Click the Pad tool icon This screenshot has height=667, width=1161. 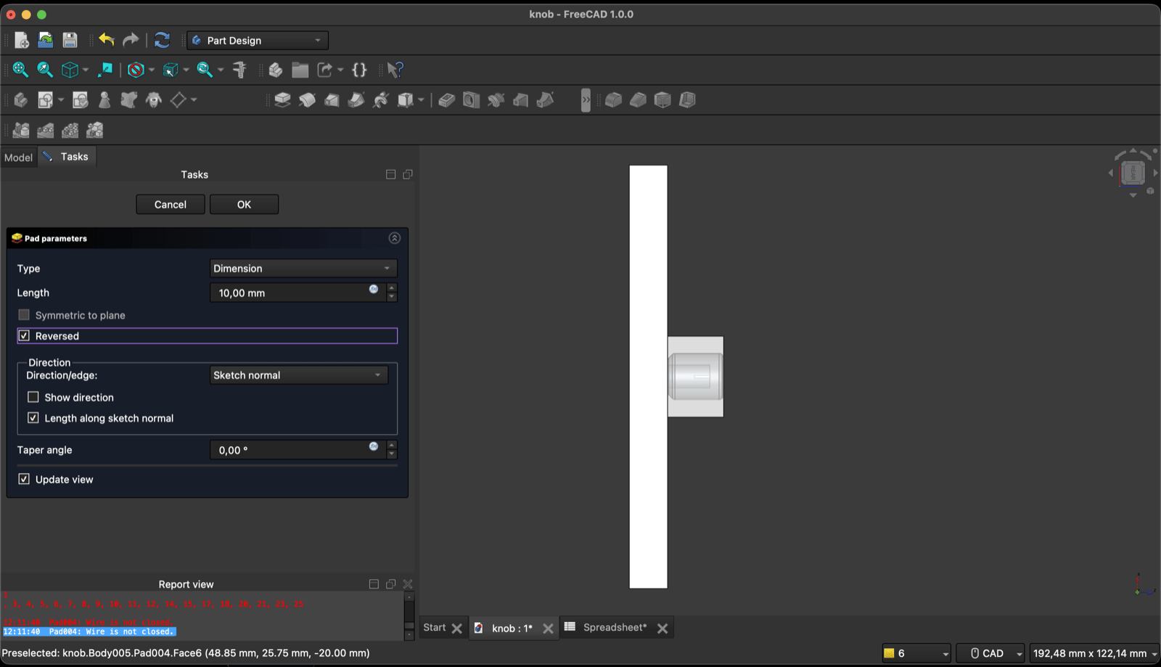tap(283, 99)
